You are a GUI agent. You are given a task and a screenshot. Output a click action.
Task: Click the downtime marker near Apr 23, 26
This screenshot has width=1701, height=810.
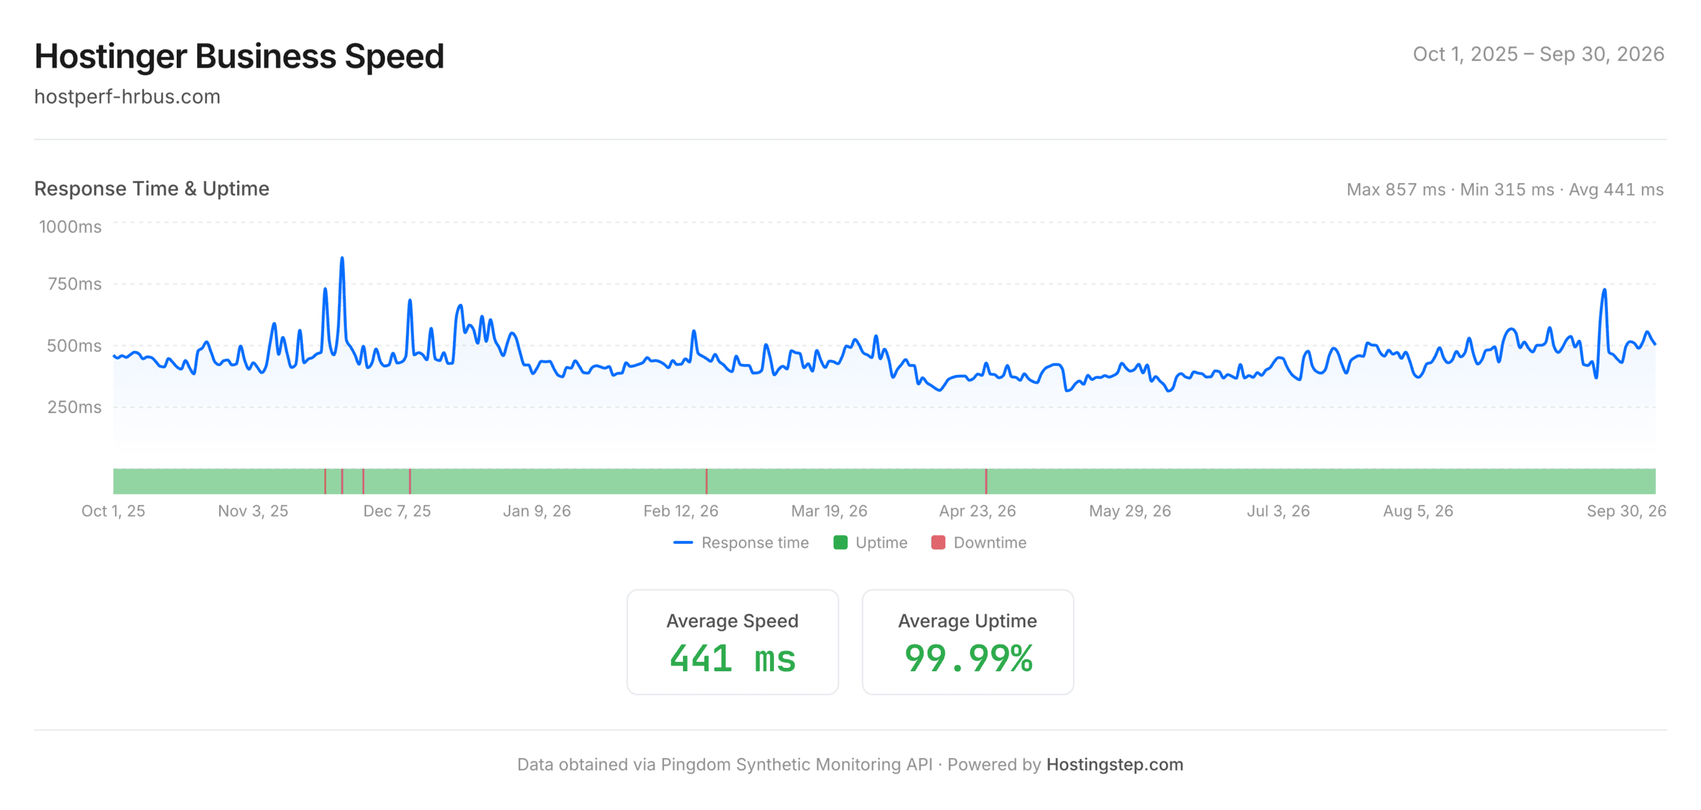[986, 481]
